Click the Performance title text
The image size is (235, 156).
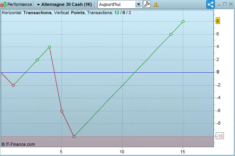tap(20, 4)
